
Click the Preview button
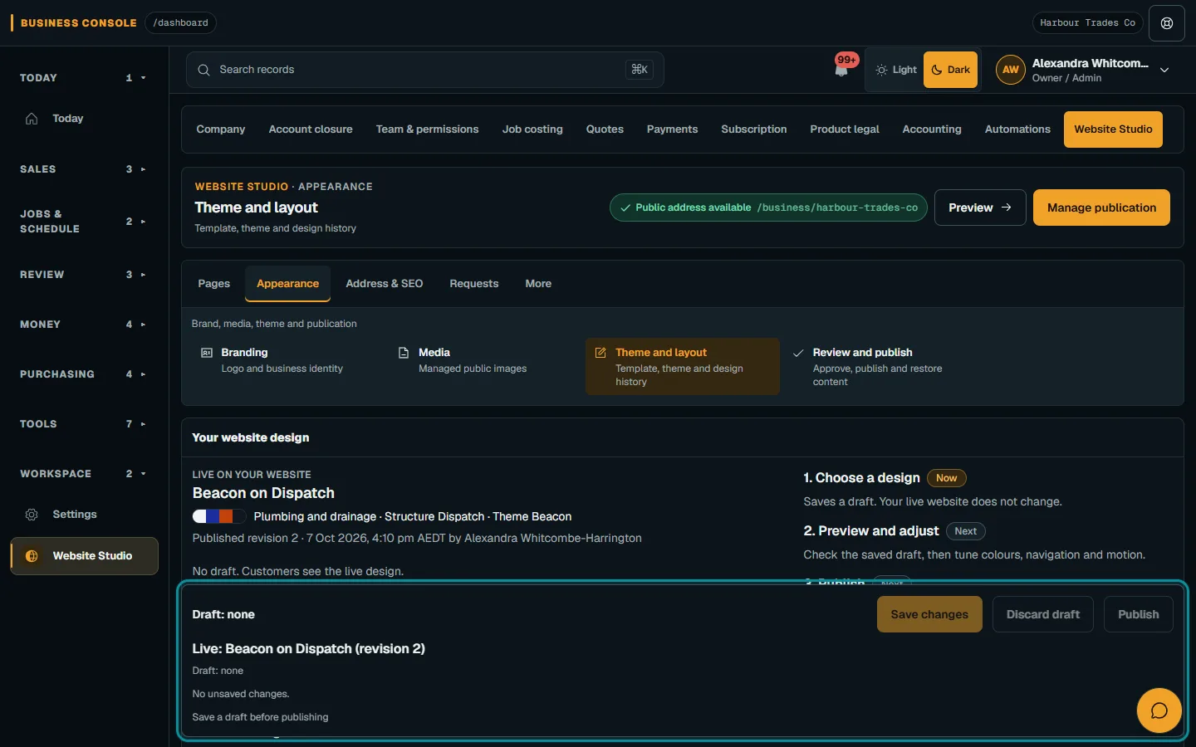point(980,207)
